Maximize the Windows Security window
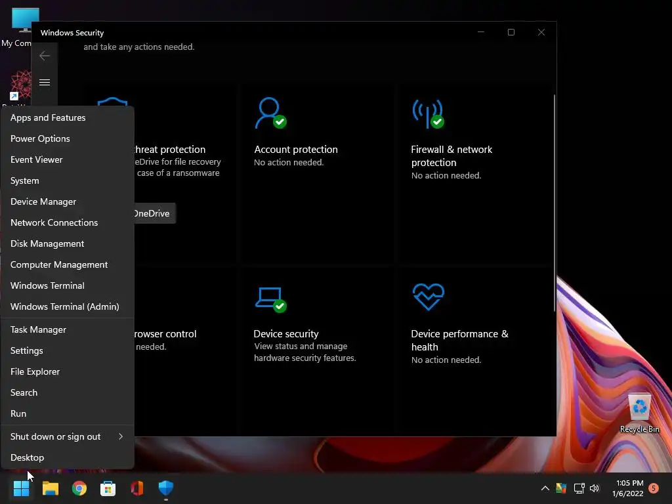The height and width of the screenshot is (504, 672). (511, 32)
